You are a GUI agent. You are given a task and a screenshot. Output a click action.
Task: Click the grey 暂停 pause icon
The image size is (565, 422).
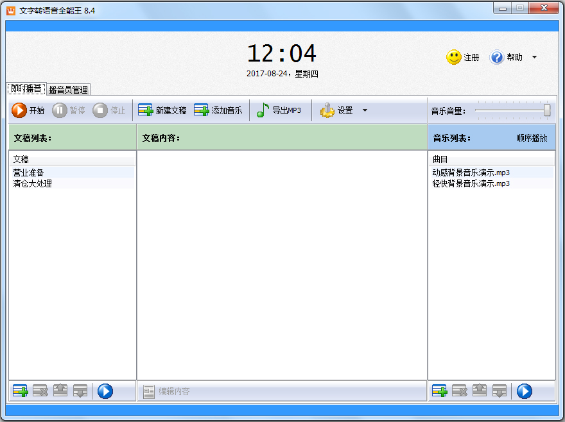pyautogui.click(x=60, y=110)
